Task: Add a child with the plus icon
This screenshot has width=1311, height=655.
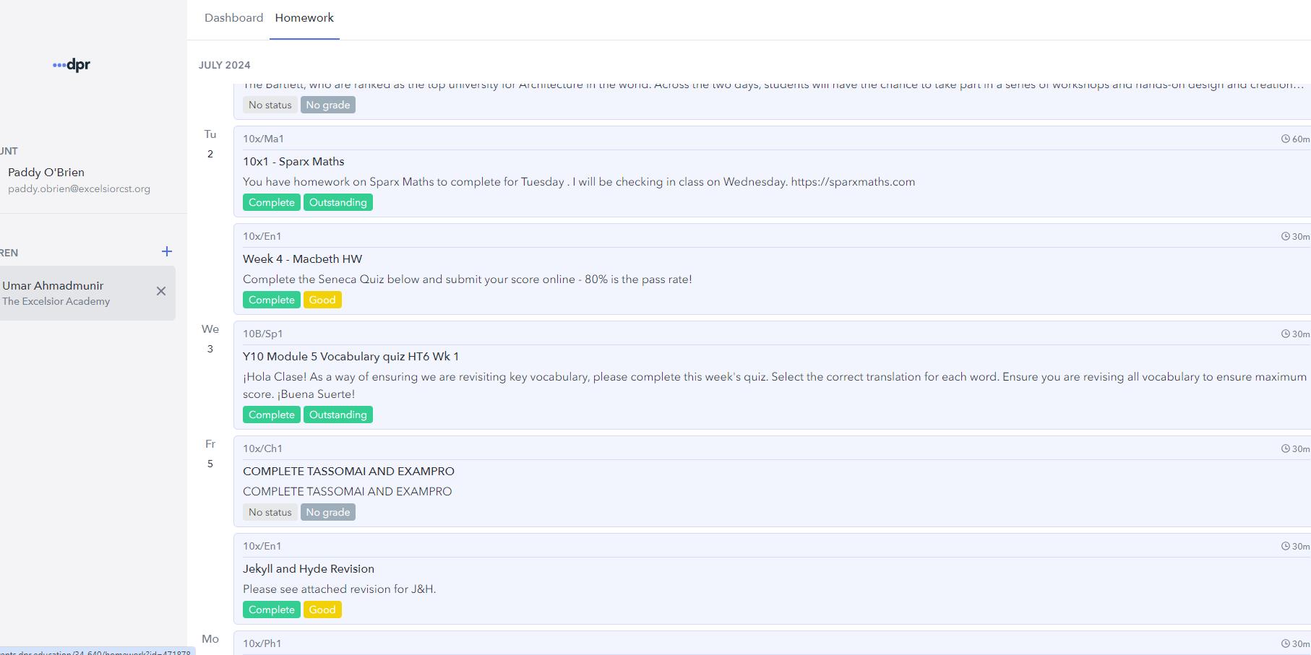Action: click(x=167, y=251)
